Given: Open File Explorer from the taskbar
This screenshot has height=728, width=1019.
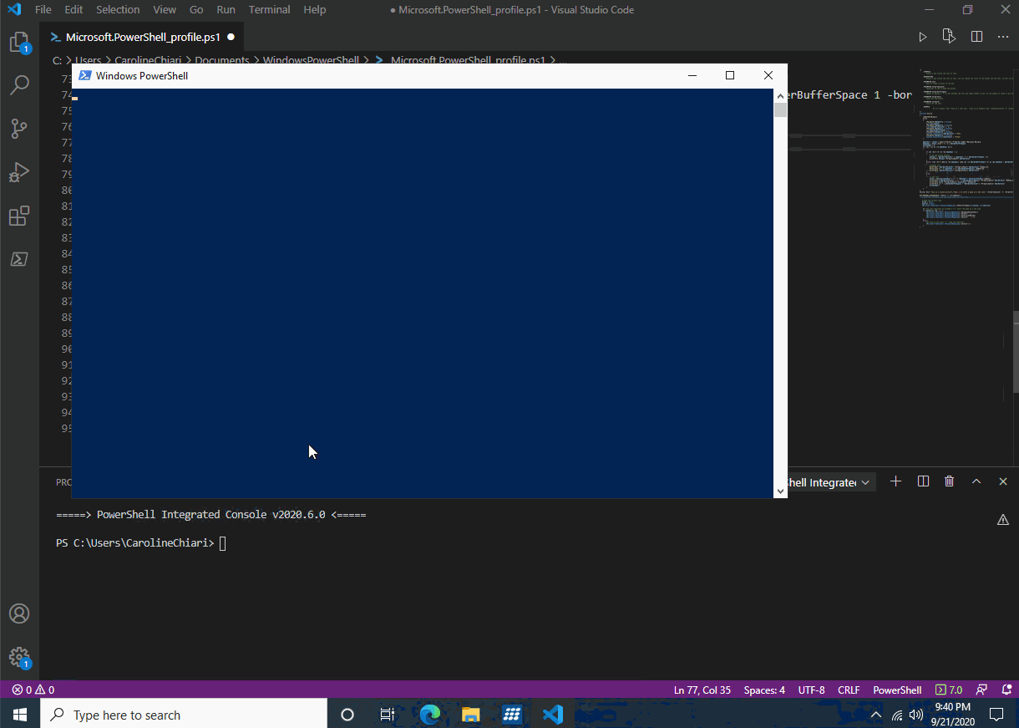Looking at the screenshot, I should click(471, 715).
